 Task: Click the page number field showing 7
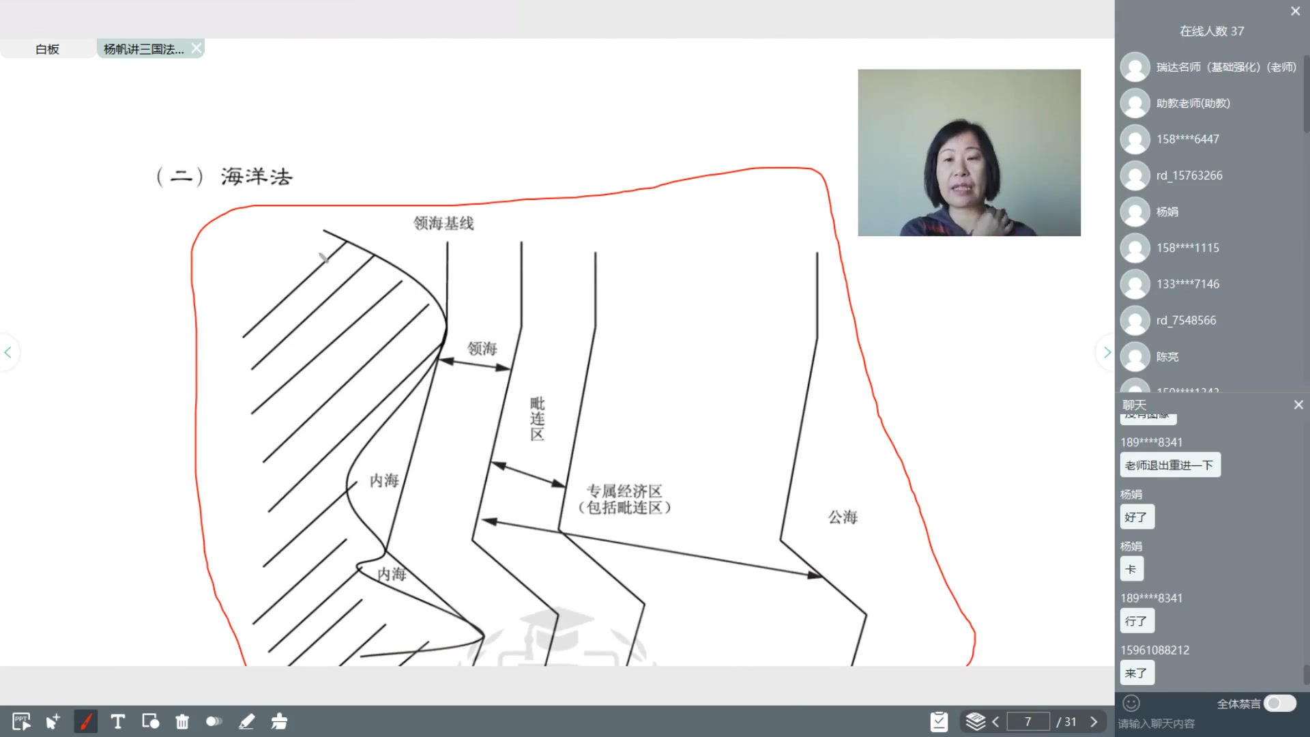coord(1028,721)
